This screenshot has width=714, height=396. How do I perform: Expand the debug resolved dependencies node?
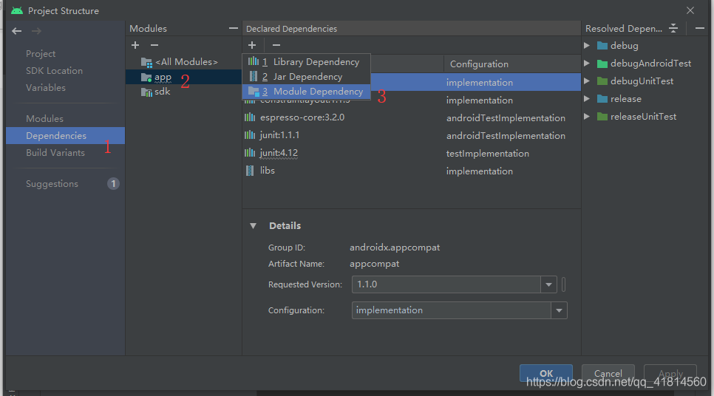[587, 46]
